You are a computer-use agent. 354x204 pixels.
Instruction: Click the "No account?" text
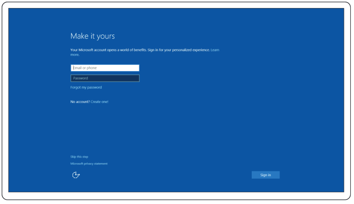(x=80, y=102)
